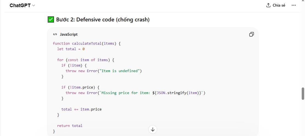The width and height of the screenshot is (305, 136).
Task: Click the line "for (const item of items) {"
Action: coord(86,60)
